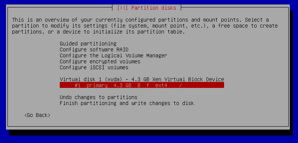Click Undo changes to partitions
The width and height of the screenshot is (298, 143).
(x=99, y=97)
